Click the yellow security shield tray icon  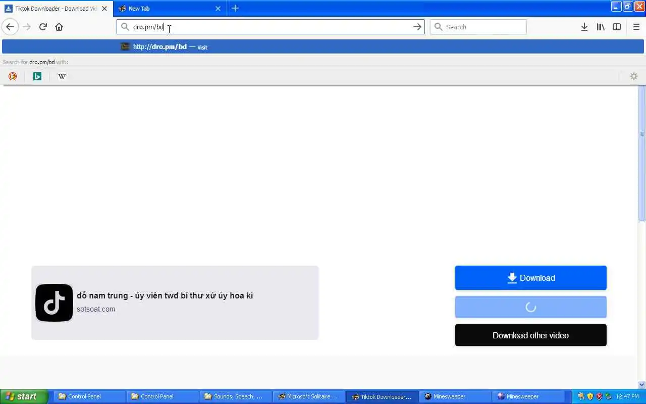(x=590, y=396)
